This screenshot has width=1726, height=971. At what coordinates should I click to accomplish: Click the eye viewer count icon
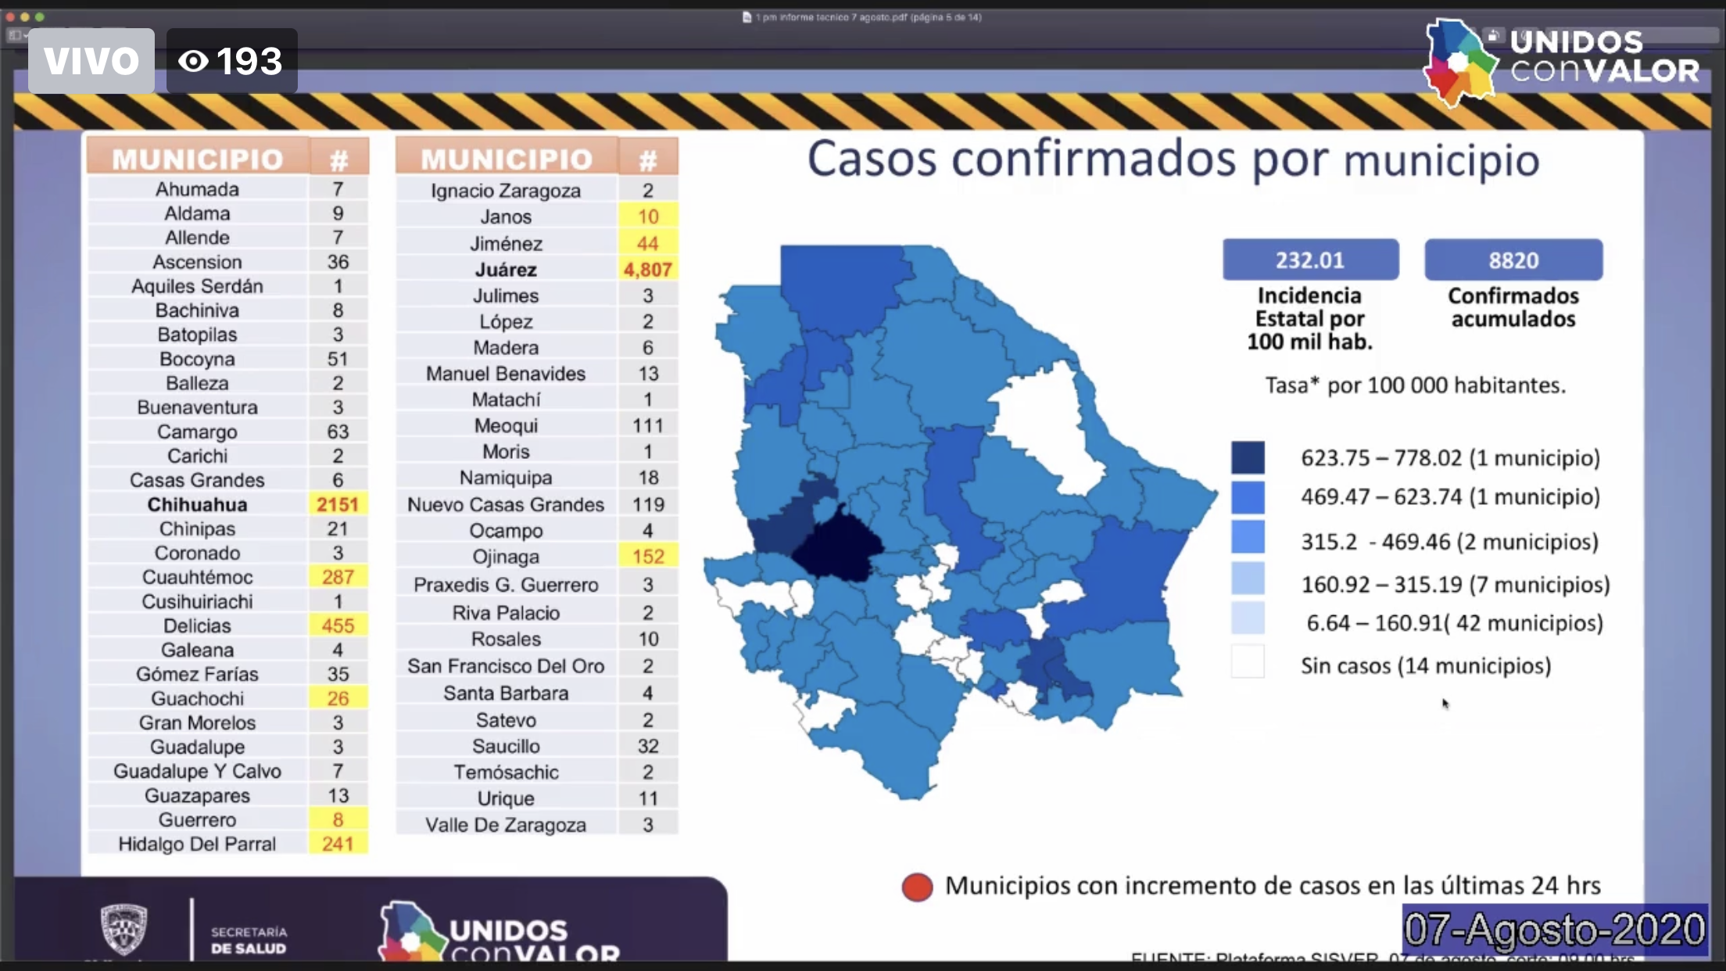click(x=193, y=61)
